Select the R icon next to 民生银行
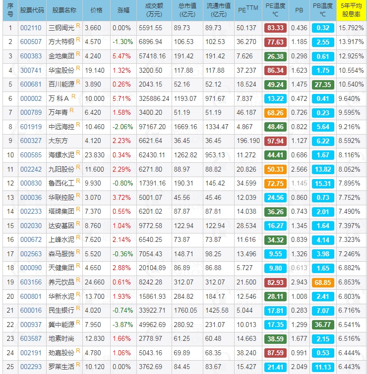 tap(78, 308)
